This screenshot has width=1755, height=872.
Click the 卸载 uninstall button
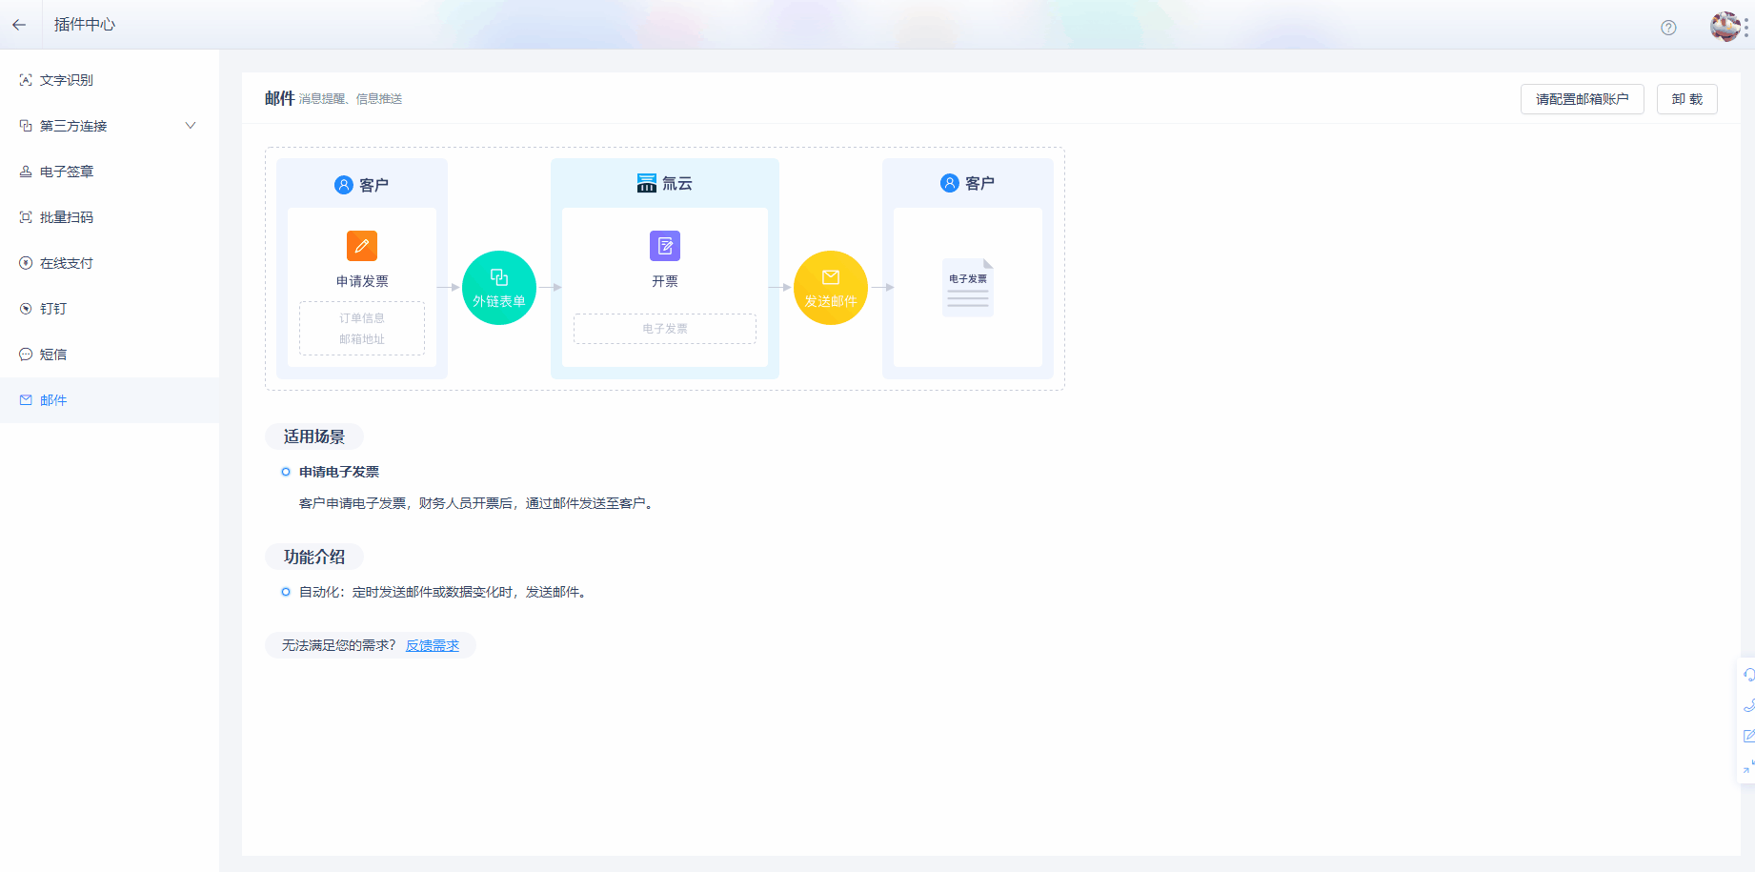coord(1687,99)
